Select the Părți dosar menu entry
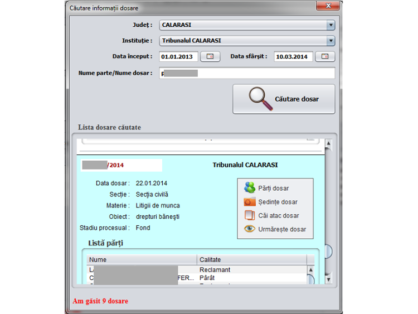The height and width of the screenshot is (314, 418). click(274, 189)
